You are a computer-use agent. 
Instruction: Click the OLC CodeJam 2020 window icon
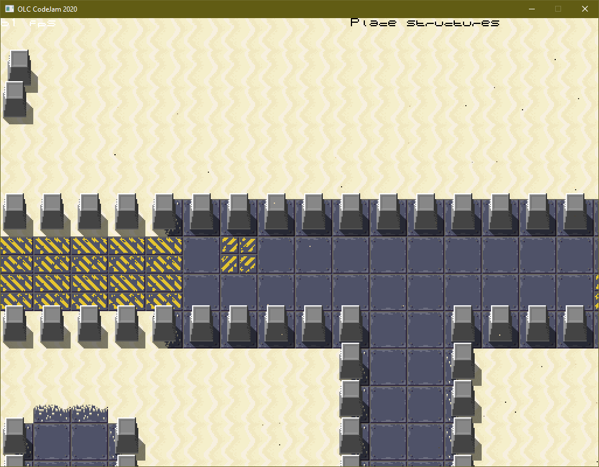point(9,9)
